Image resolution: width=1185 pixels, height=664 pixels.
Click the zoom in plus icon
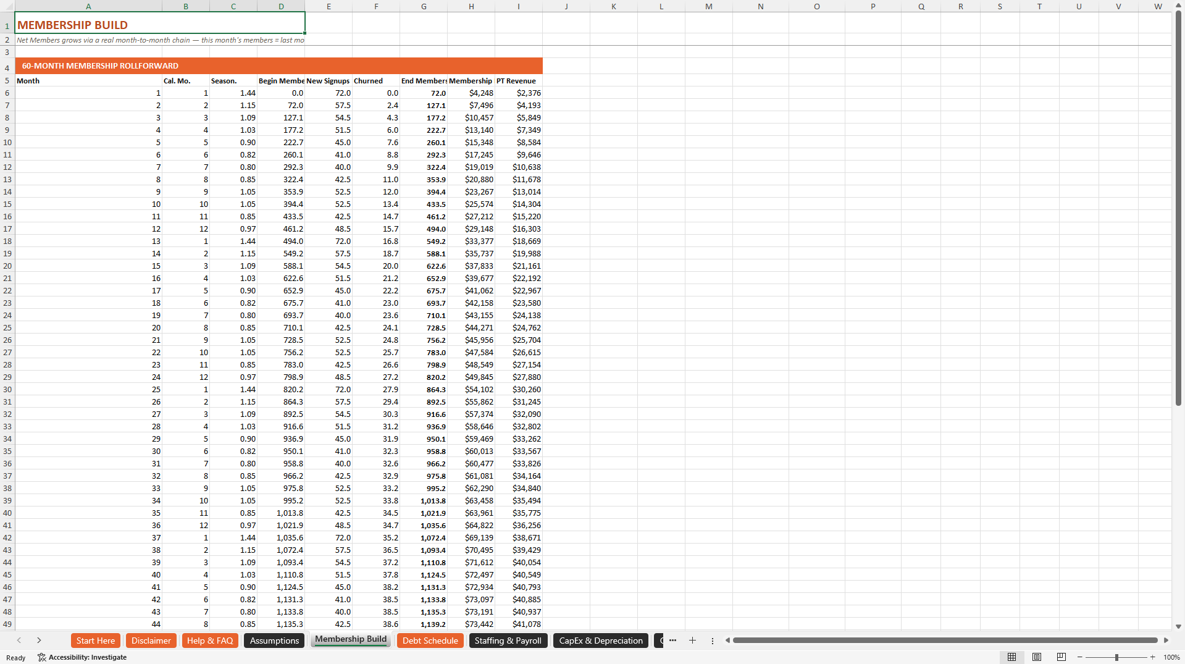pos(1152,657)
